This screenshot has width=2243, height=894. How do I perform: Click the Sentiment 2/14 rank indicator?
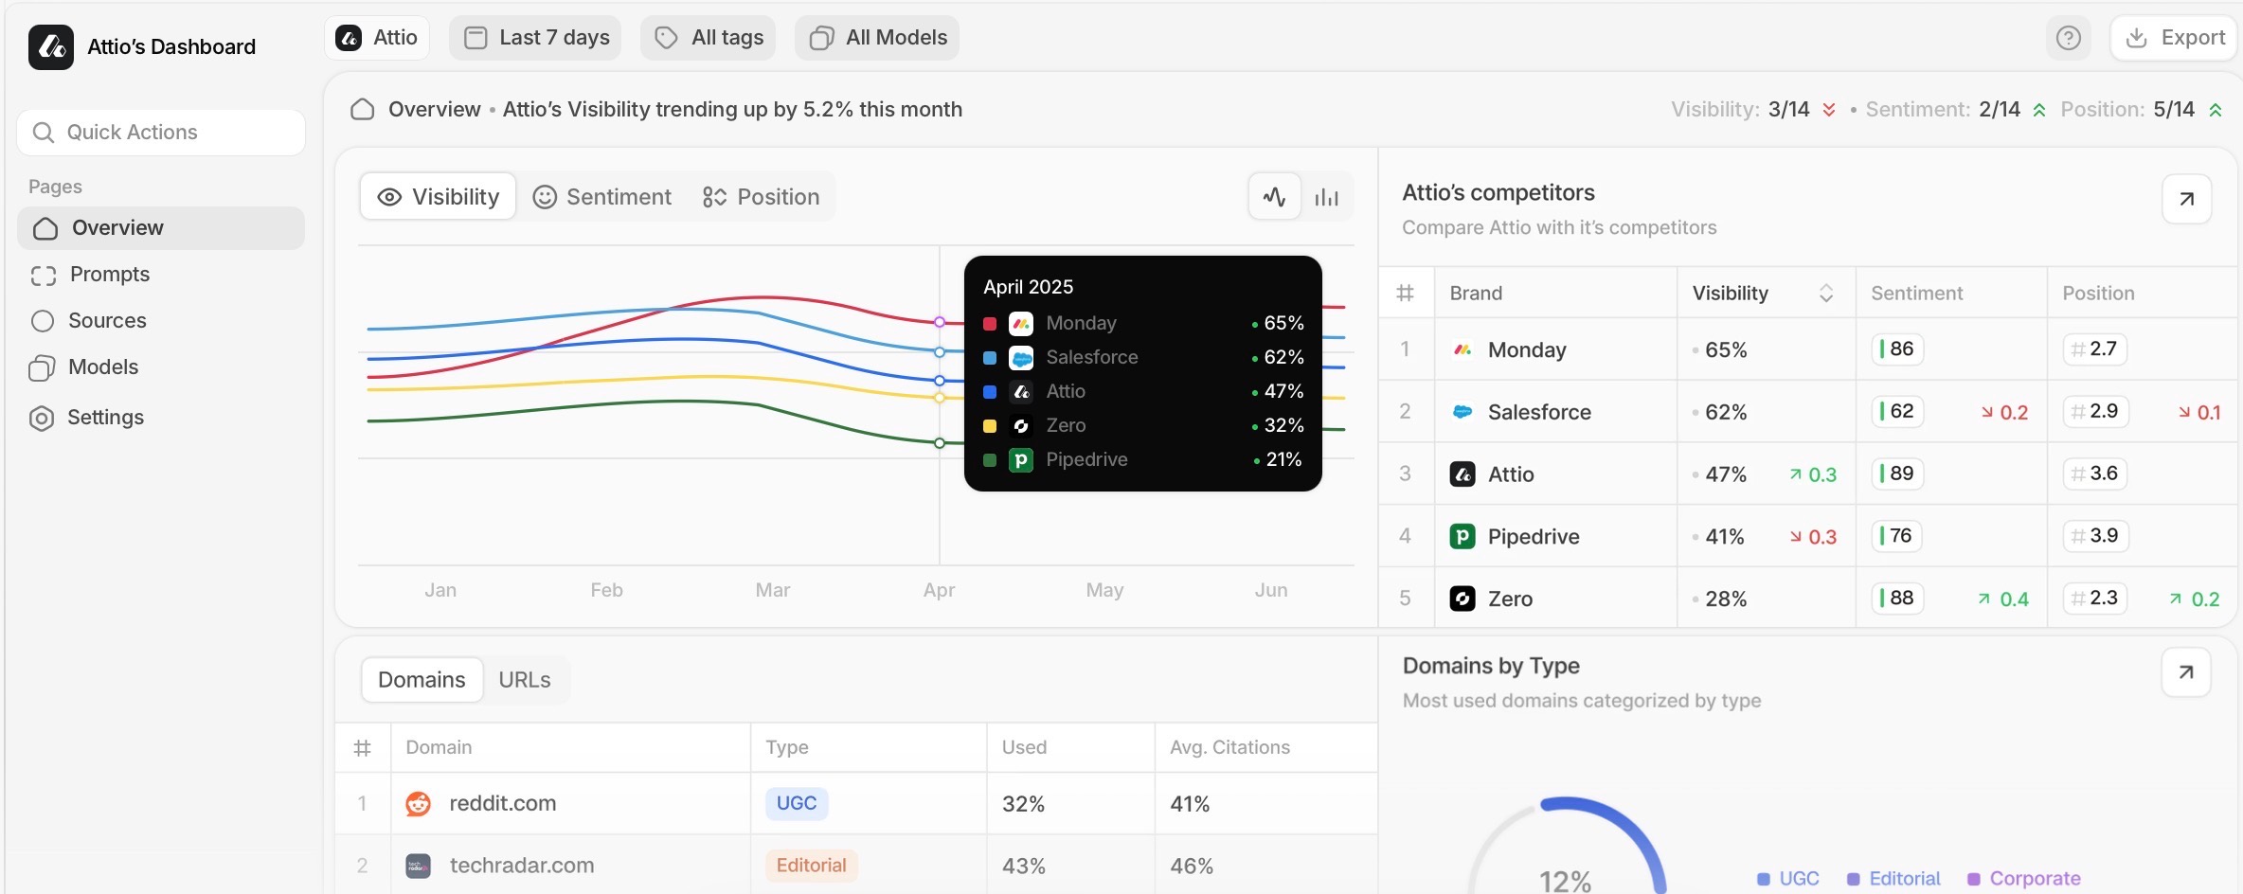pos(1956,110)
